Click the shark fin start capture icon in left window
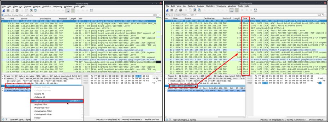 tap(4, 11)
